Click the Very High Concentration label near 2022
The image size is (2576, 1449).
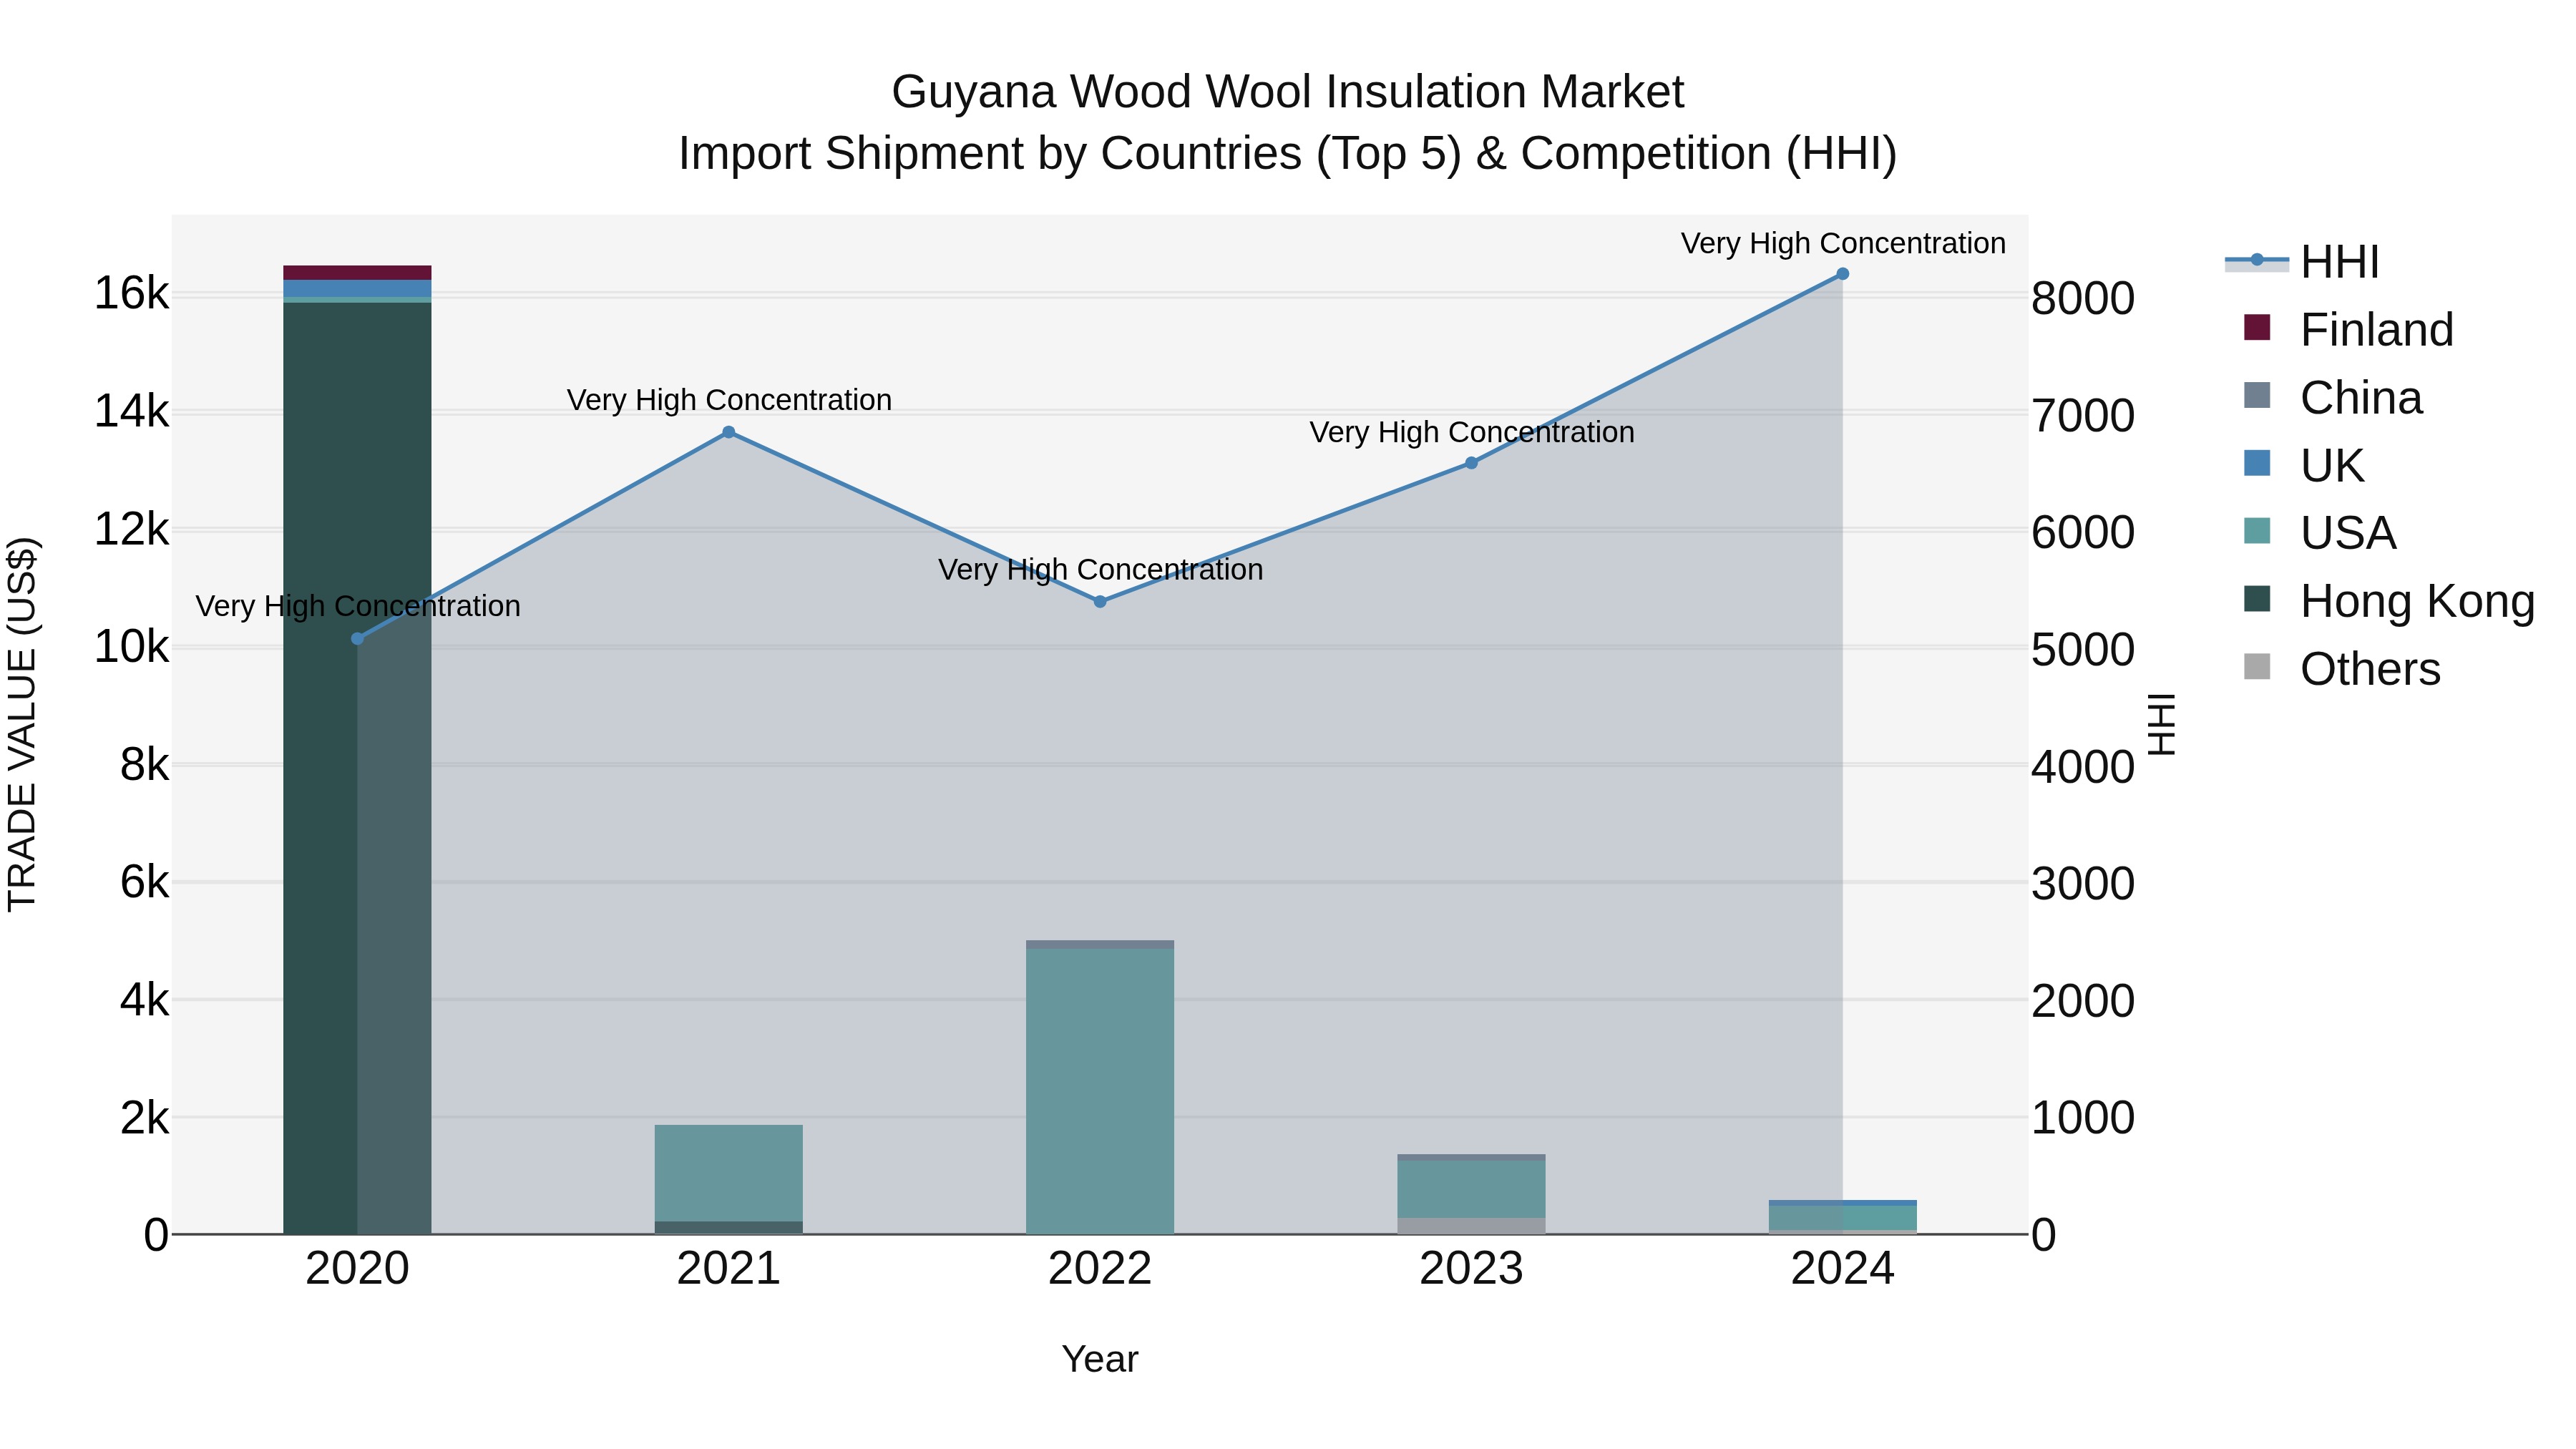(x=1100, y=570)
